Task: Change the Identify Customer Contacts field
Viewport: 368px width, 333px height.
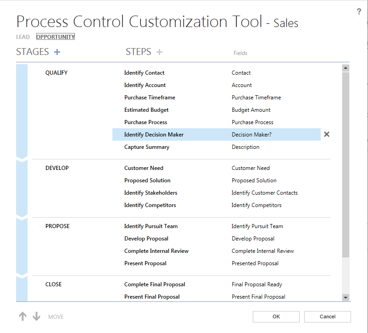Action: pyautogui.click(x=264, y=193)
